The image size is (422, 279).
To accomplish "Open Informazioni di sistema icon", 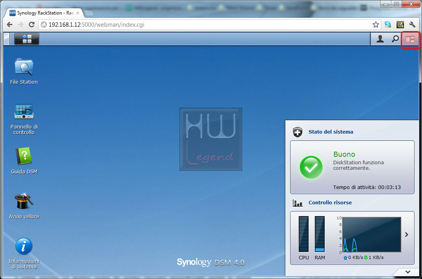I will pos(24,246).
